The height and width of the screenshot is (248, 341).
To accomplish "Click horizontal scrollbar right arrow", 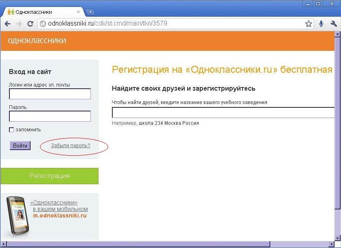I will 332,244.
